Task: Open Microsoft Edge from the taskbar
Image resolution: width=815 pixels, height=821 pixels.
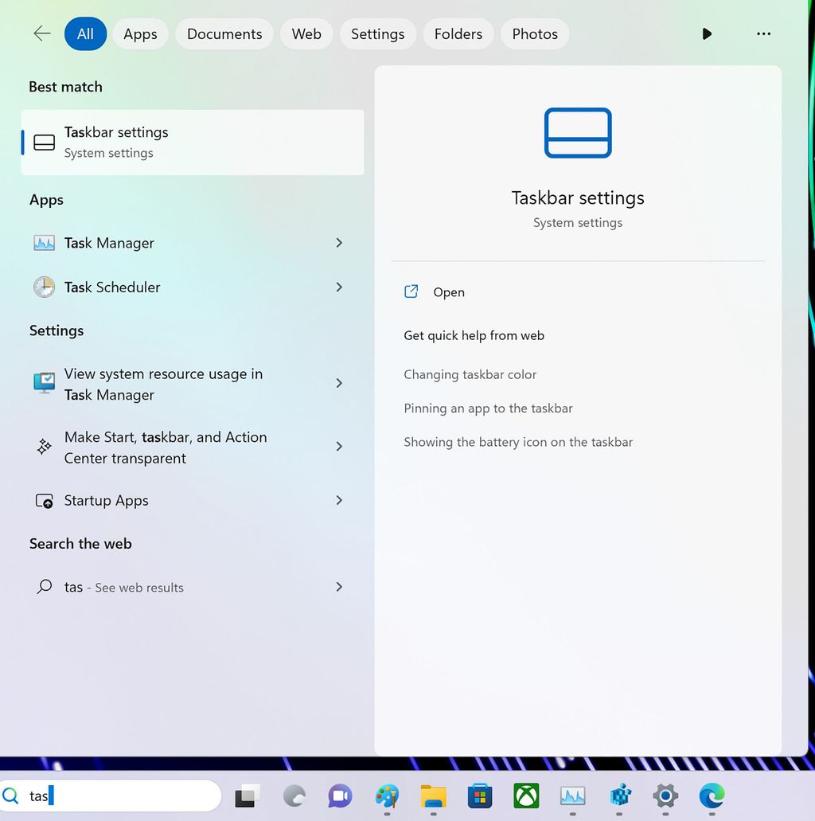Action: (x=711, y=796)
